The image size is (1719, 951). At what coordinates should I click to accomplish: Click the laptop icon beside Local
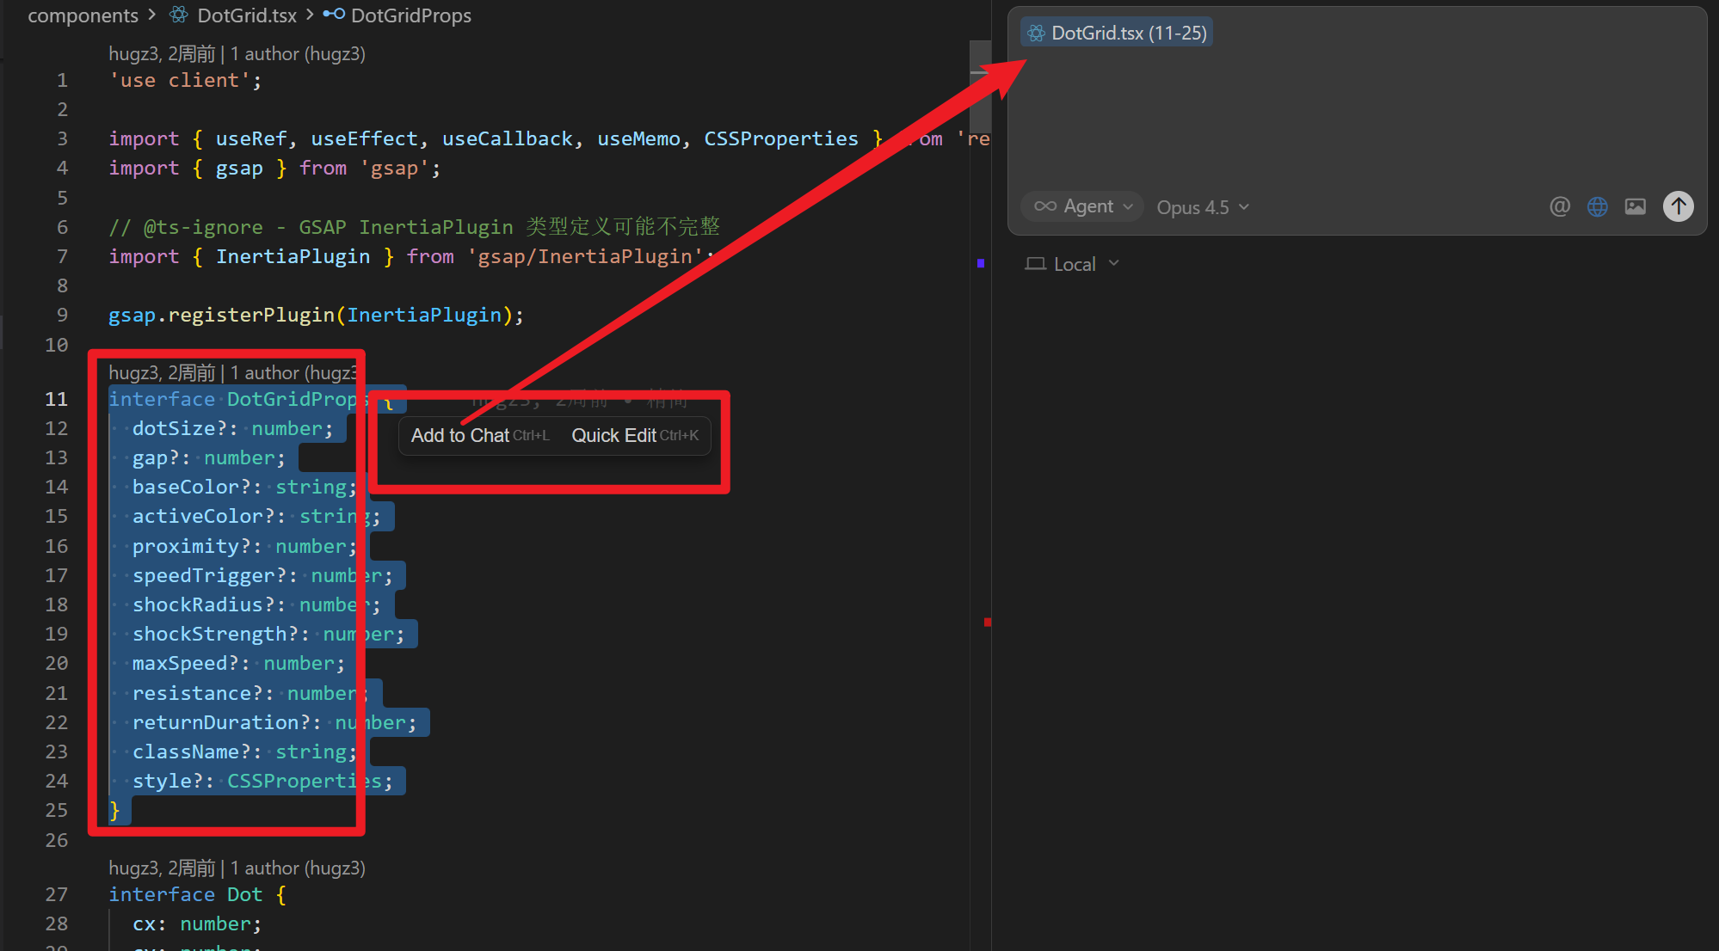[1035, 264]
